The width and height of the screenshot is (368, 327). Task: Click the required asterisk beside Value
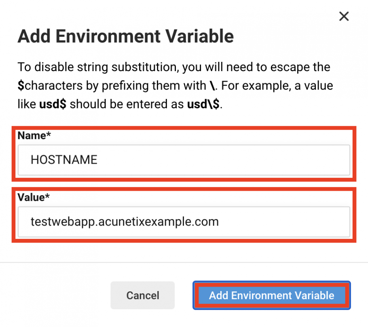(x=47, y=196)
